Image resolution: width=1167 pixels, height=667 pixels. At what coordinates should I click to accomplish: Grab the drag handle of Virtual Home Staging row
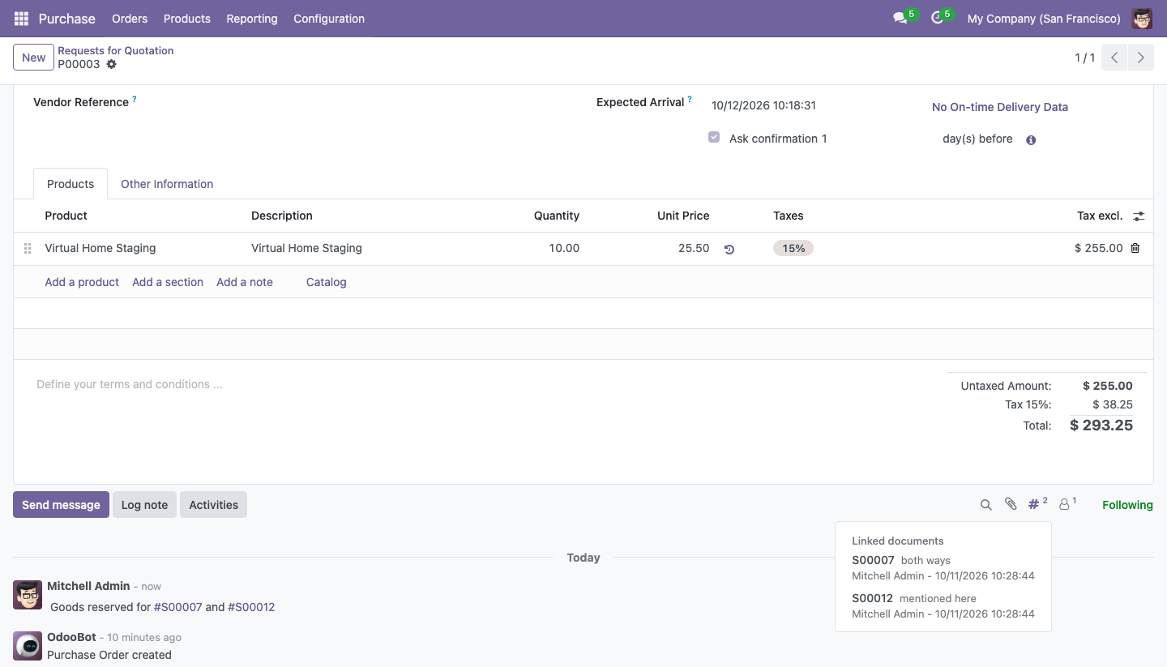[x=28, y=249]
